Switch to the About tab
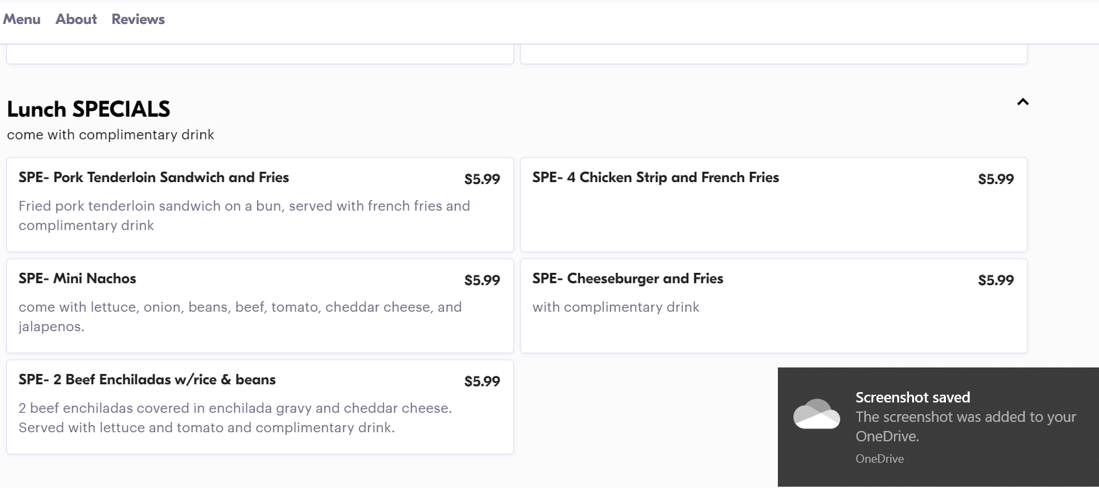 point(76,19)
